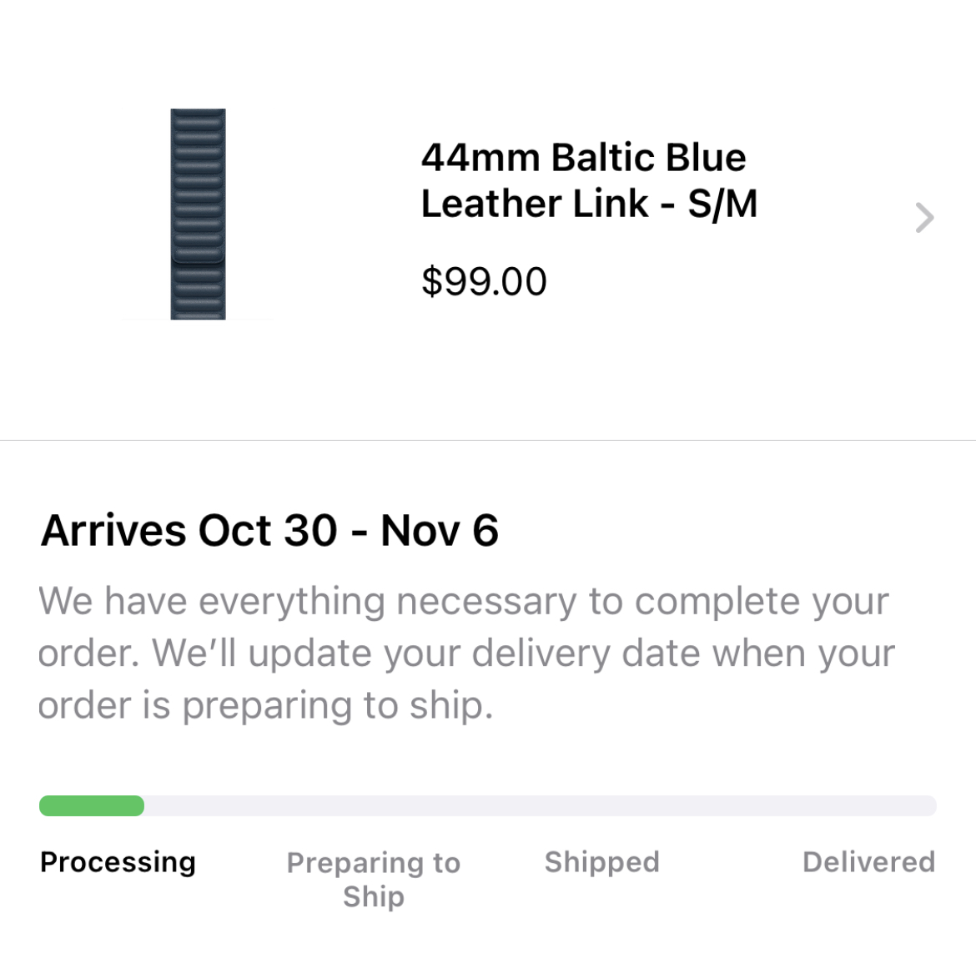This screenshot has height=964, width=976.
Task: Tap the Baltic Blue watch band thumbnail
Action: coord(198,215)
